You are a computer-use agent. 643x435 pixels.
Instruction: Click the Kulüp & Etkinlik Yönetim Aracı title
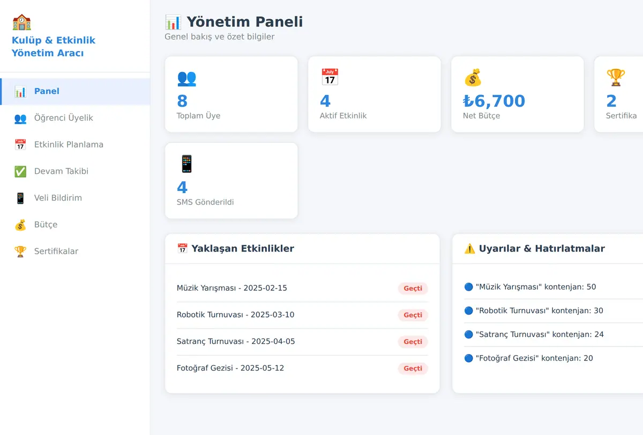coord(54,47)
